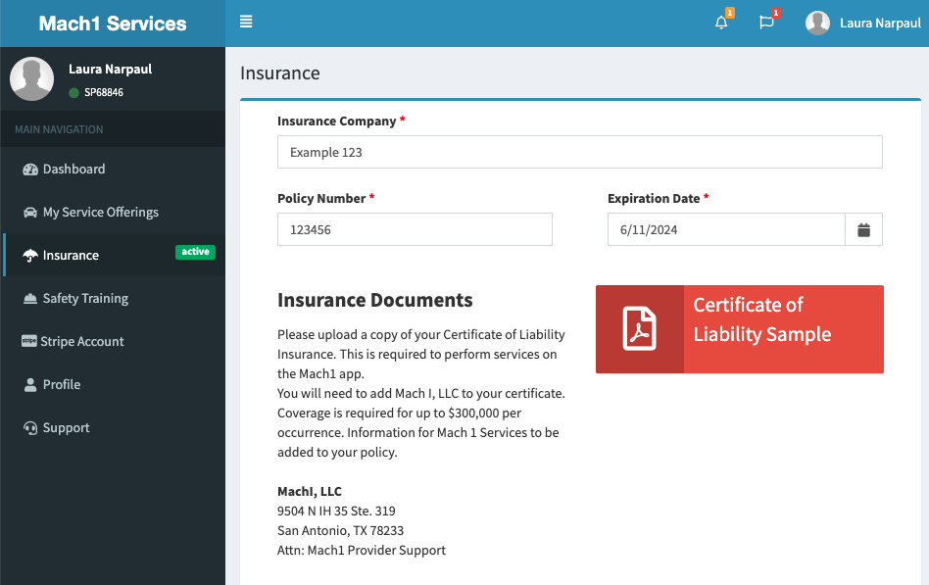The width and height of the screenshot is (929, 585).
Task: Click the umbrella Insurance icon
Action: [x=30, y=256]
